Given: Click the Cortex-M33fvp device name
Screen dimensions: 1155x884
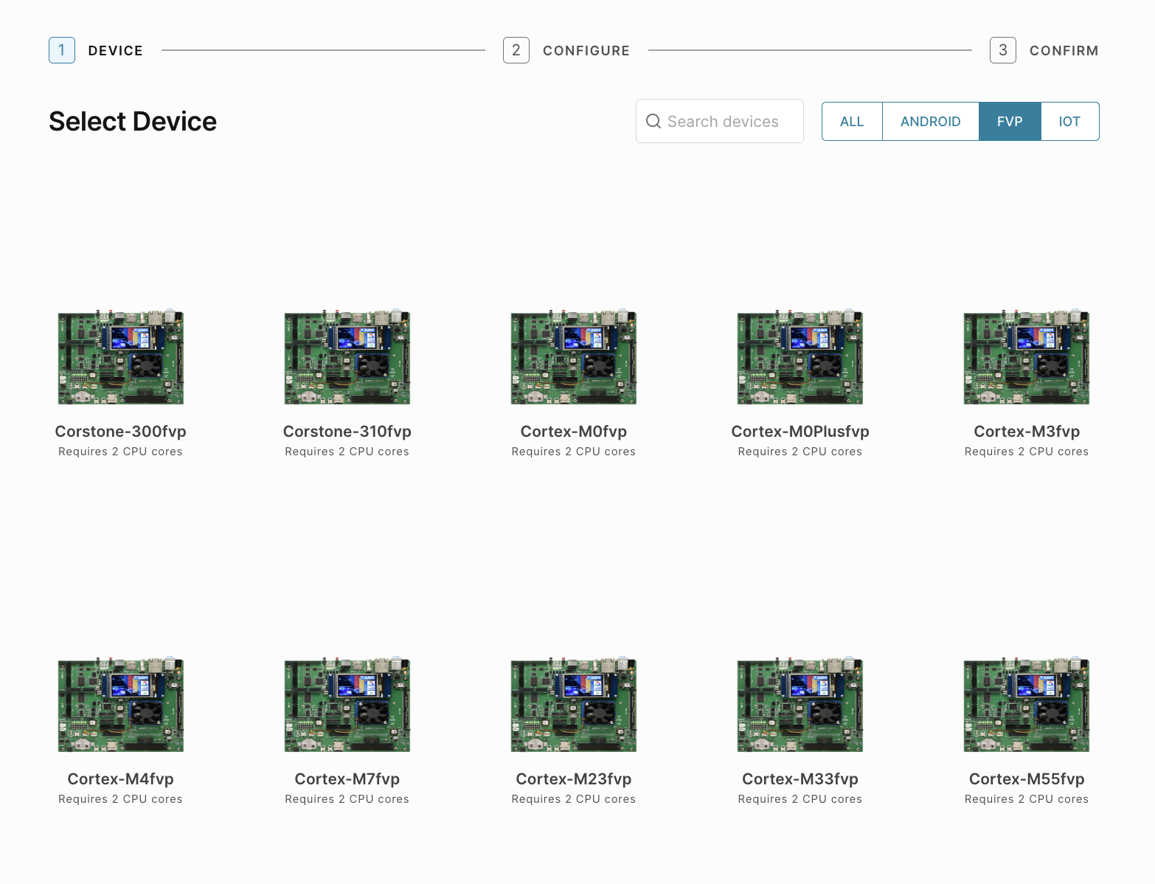Looking at the screenshot, I should [x=800, y=779].
